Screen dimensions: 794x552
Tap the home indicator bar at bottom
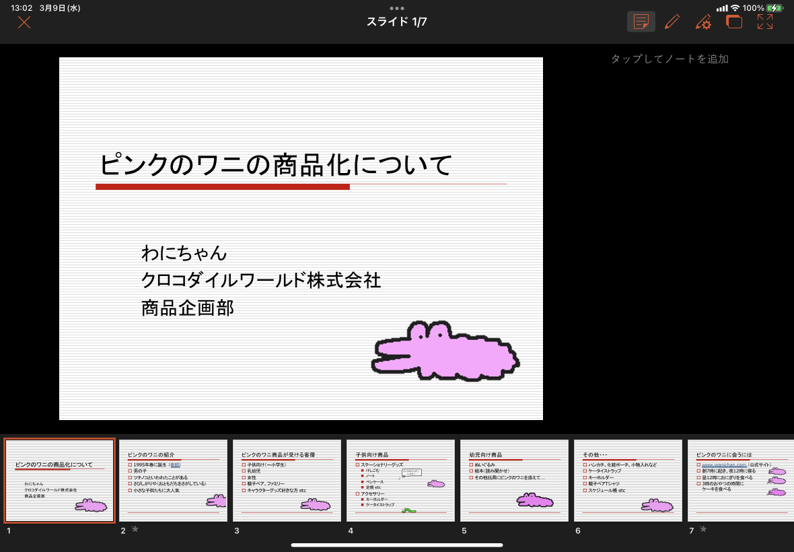pos(397,545)
